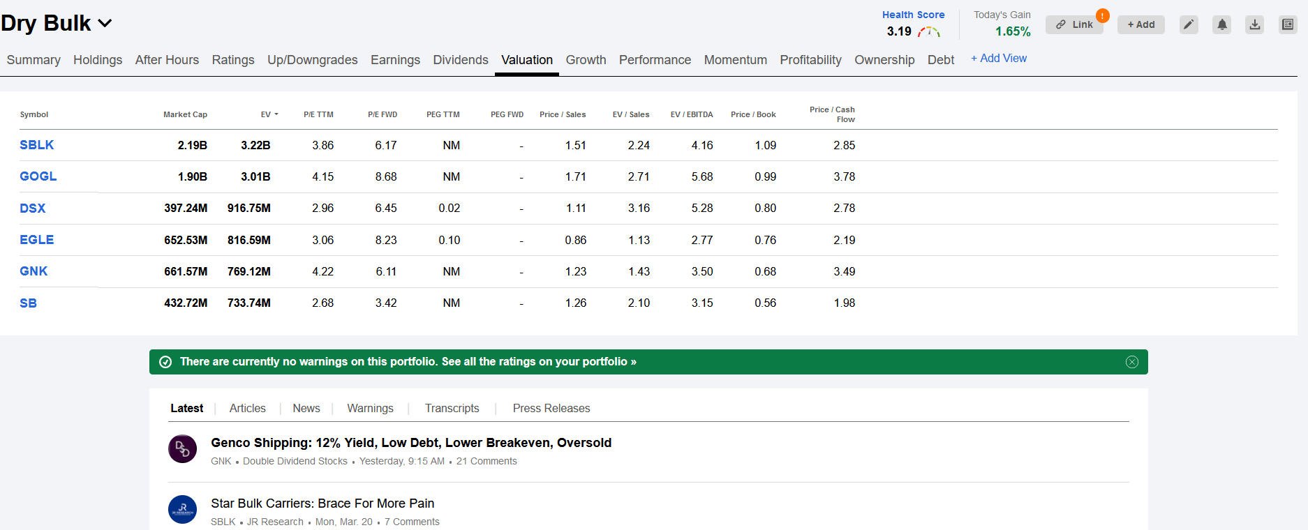
Task: Click the EGLE EV value 816.59M
Action: 249,240
